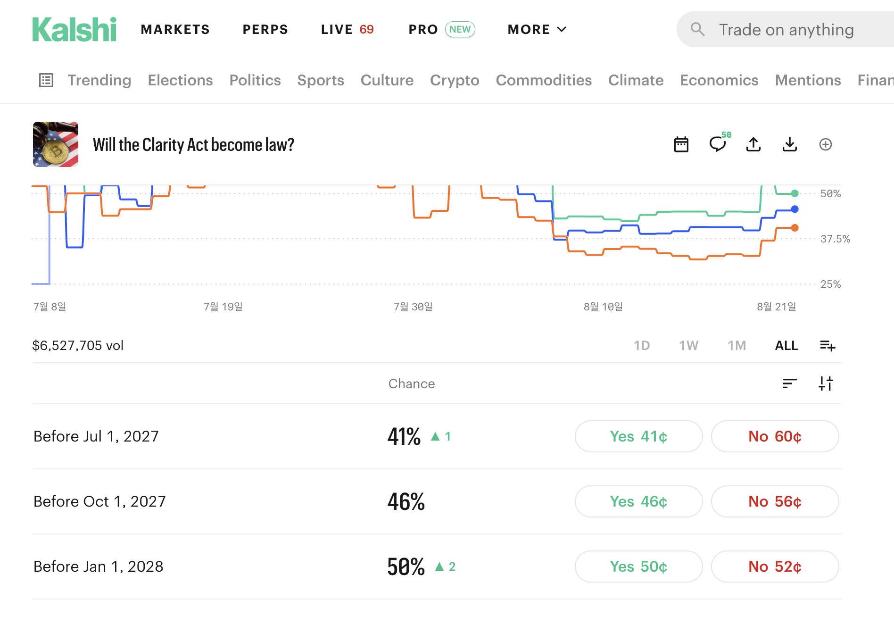Click the circled plus add icon
Image resolution: width=894 pixels, height=617 pixels.
(x=826, y=144)
